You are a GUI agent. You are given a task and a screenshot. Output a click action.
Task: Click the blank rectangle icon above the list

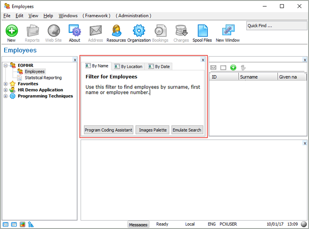[223, 68]
